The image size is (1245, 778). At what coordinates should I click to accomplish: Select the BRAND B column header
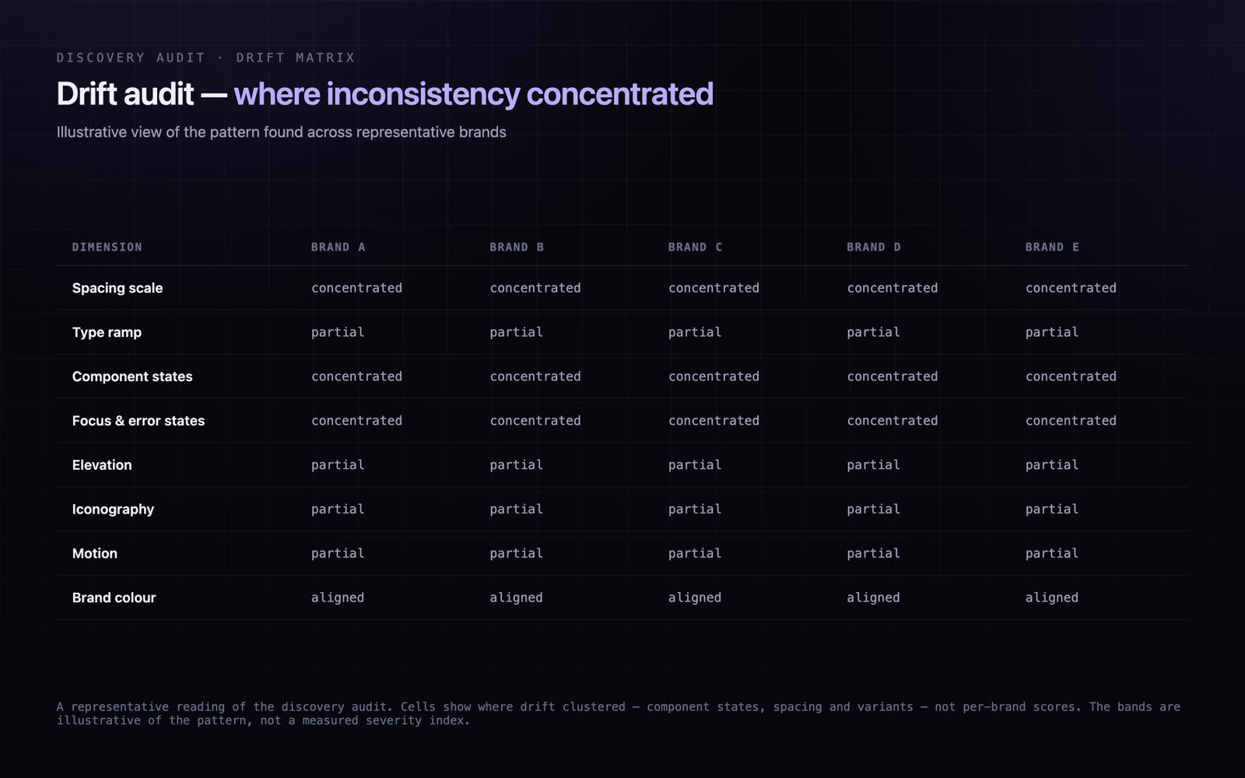click(517, 247)
